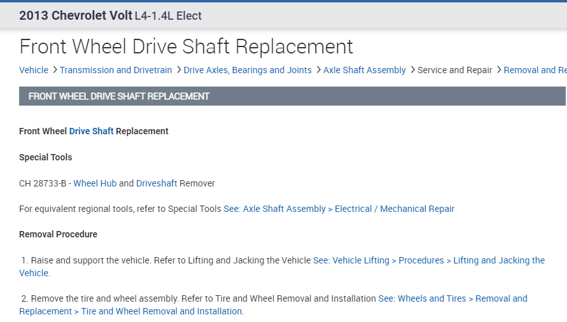Image resolution: width=567 pixels, height=322 pixels.
Task: Open Wheels and Tires Removal and Replacement link
Action: (452, 298)
